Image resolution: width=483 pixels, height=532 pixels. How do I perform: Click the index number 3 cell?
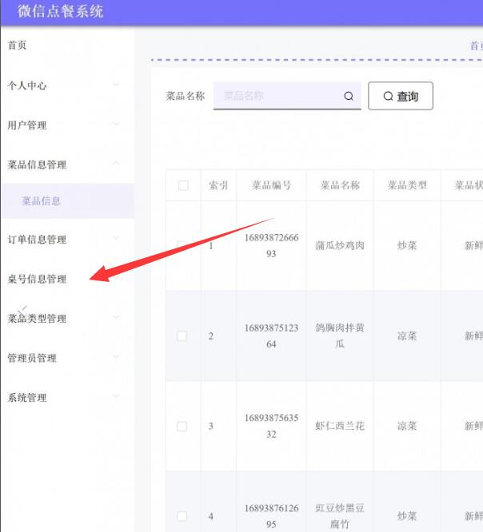pos(211,426)
